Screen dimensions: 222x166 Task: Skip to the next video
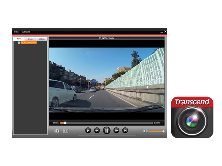(125, 131)
